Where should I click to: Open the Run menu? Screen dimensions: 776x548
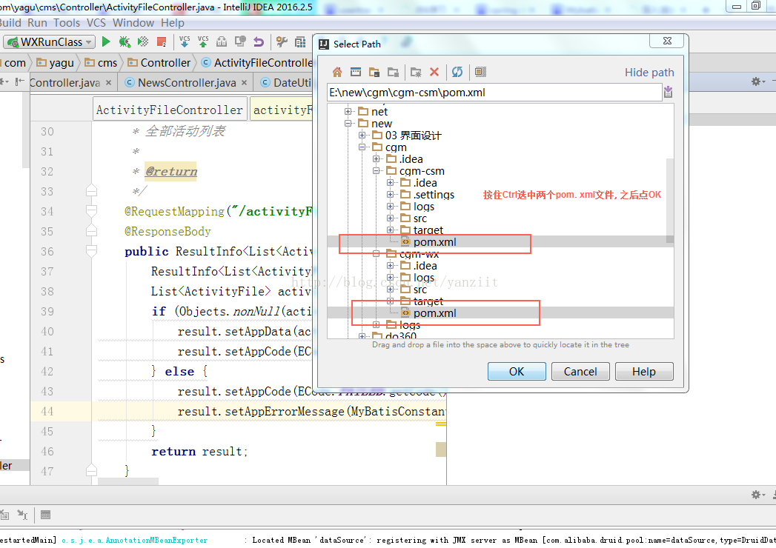(37, 23)
